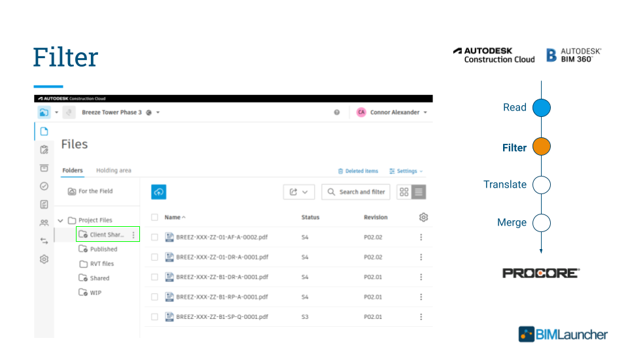Check the box for BREEZ-XXX-ZZ-01-DR-A-0001.pdf

154,257
